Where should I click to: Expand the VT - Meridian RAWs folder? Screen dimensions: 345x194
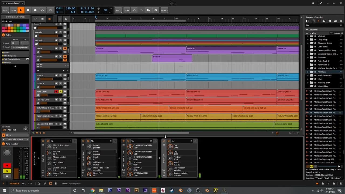[x=308, y=75]
